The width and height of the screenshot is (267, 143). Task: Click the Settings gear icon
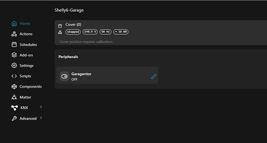(14, 65)
